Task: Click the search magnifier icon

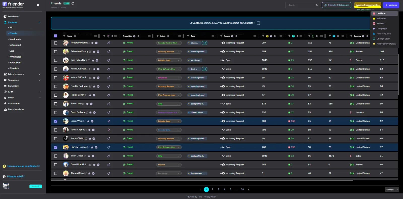Action: click(317, 5)
